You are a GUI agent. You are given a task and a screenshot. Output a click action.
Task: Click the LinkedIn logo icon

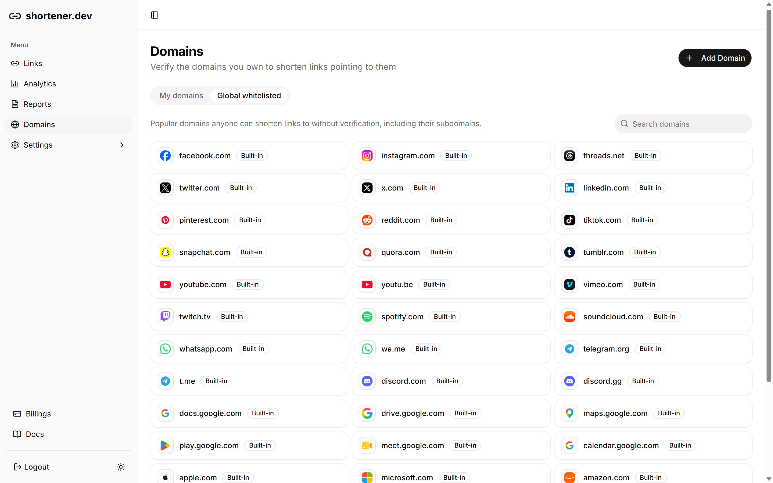pyautogui.click(x=569, y=188)
